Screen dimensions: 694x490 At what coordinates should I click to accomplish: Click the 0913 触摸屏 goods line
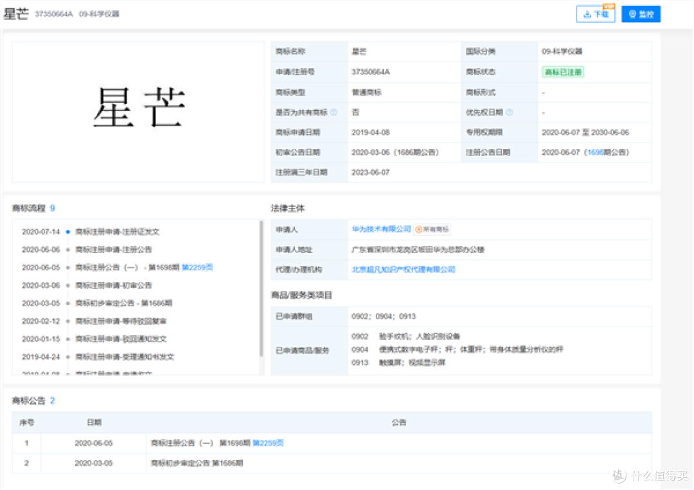click(398, 363)
